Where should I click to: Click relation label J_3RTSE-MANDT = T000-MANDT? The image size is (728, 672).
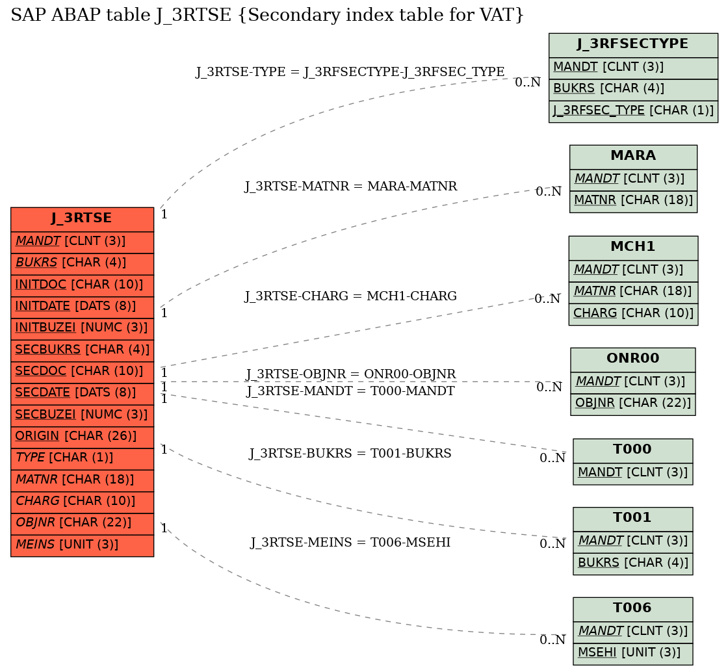coord(350,391)
